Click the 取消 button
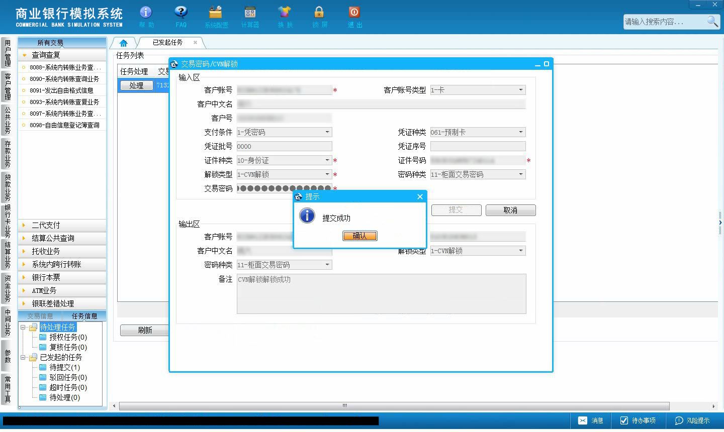 pyautogui.click(x=510, y=210)
